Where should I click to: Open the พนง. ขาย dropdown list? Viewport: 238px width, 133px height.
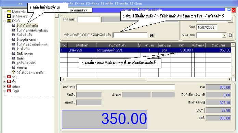point(224,35)
